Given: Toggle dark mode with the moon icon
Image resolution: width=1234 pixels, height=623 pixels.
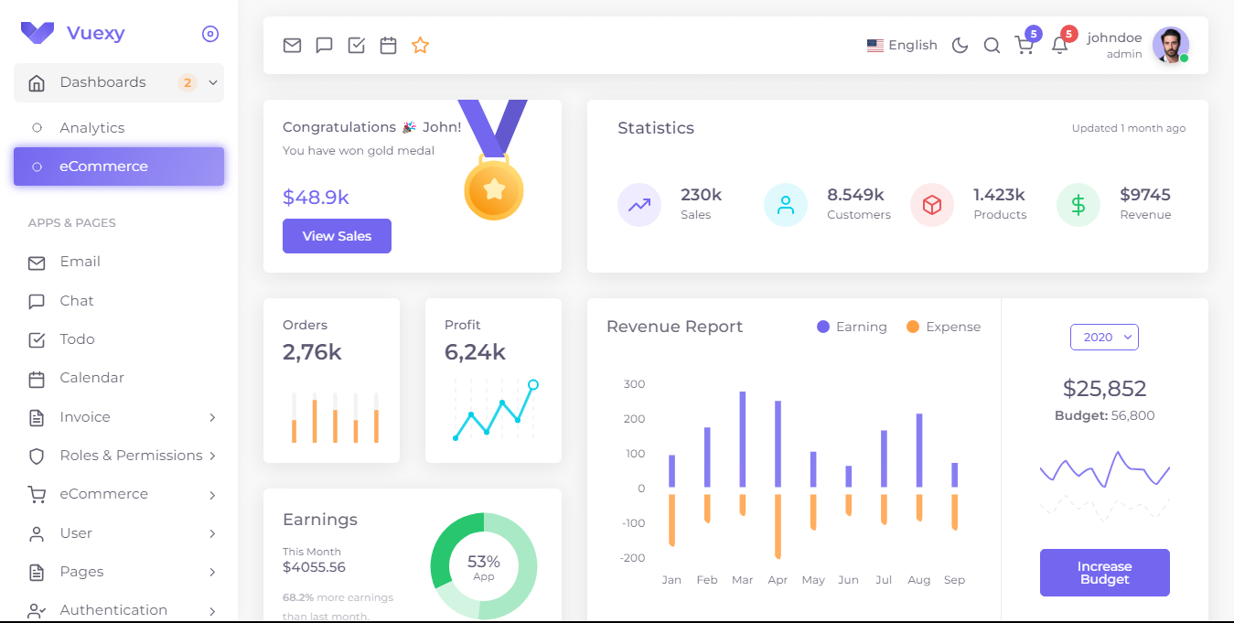Looking at the screenshot, I should coord(960,44).
